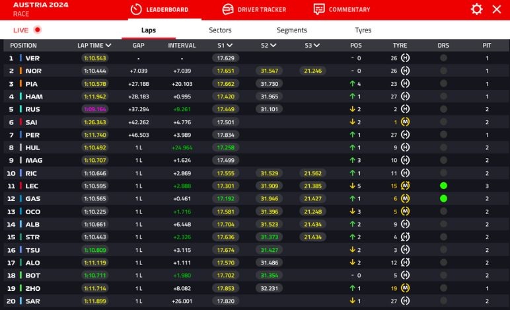Open the settings gear icon
Screen dimensions: 510x310
pyautogui.click(x=476, y=9)
